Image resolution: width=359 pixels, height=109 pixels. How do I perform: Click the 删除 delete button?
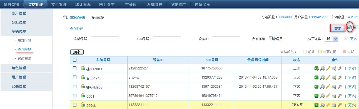(77, 52)
